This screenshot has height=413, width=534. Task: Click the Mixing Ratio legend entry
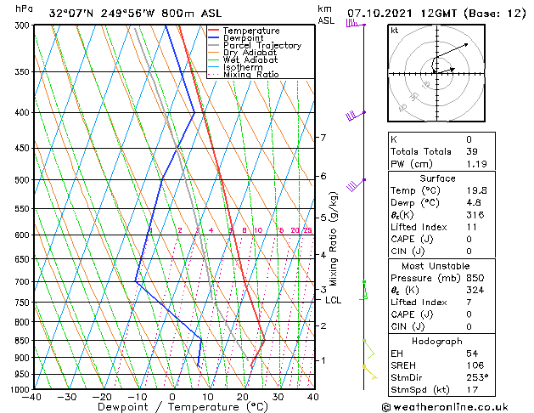click(x=244, y=74)
